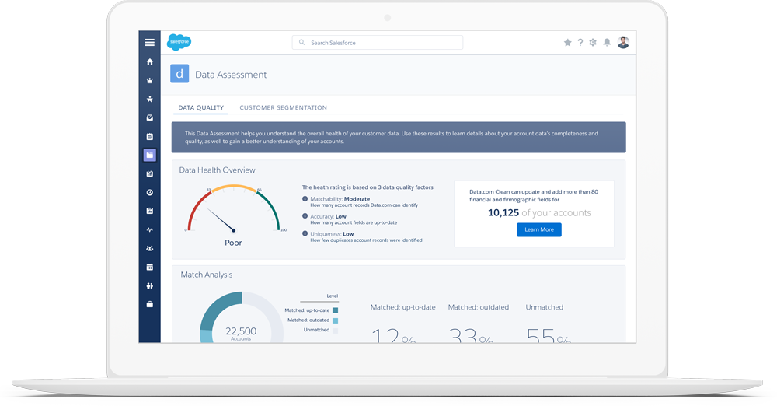Open the people group icon in the sidebar
The image size is (777, 406).
(150, 249)
